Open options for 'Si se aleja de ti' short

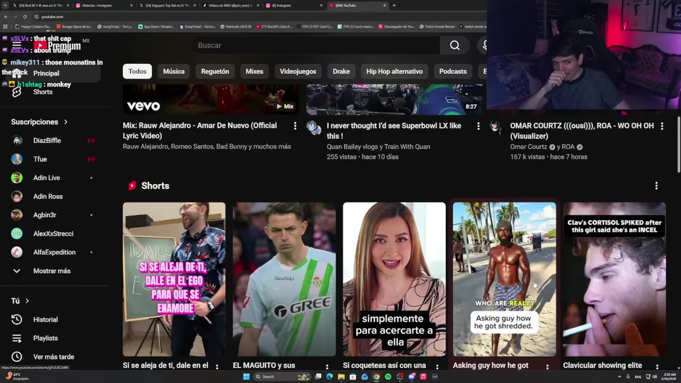point(217,367)
